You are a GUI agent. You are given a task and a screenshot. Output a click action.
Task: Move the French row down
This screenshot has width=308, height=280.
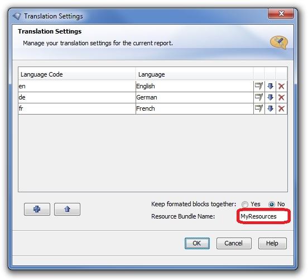[x=270, y=108]
